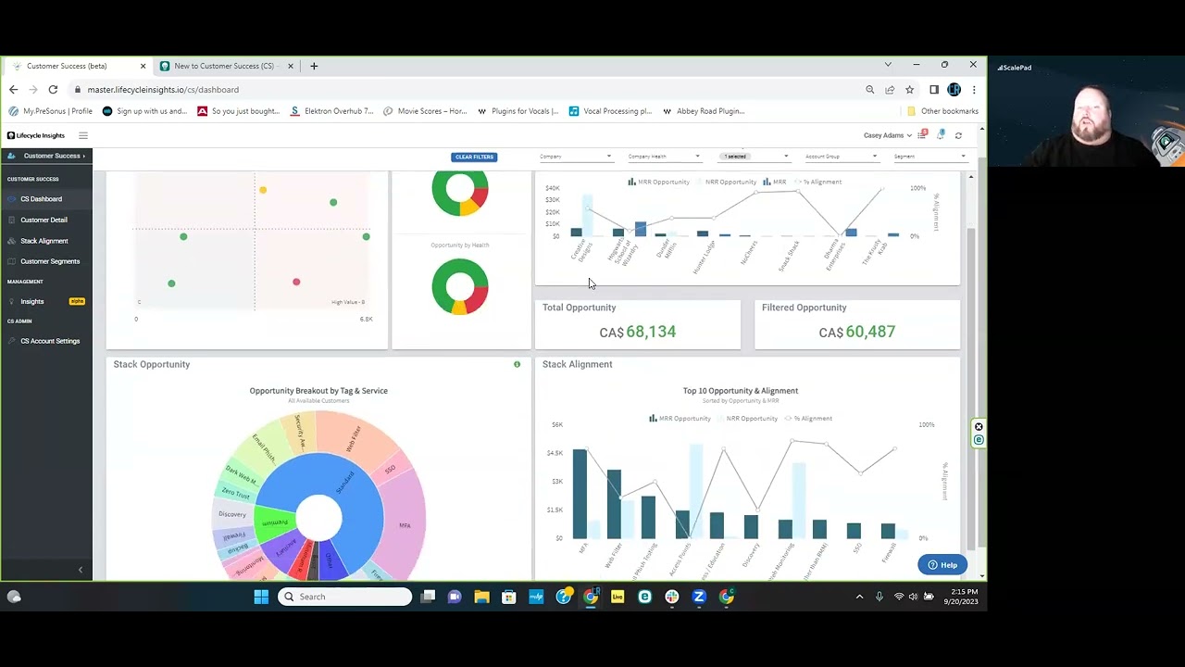Bookmark this page with star icon
Image resolution: width=1185 pixels, height=667 pixels.
(910, 90)
